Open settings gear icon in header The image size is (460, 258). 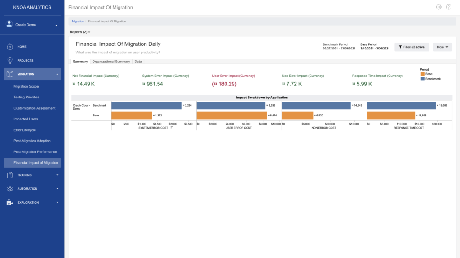click(438, 7)
